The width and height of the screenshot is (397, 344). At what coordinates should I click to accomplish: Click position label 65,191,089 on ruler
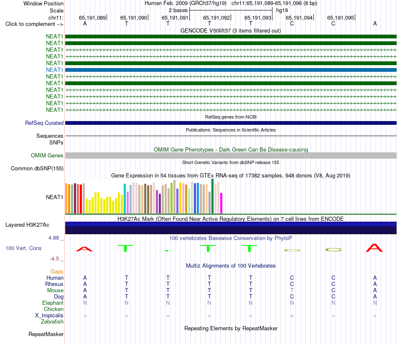coord(92,18)
